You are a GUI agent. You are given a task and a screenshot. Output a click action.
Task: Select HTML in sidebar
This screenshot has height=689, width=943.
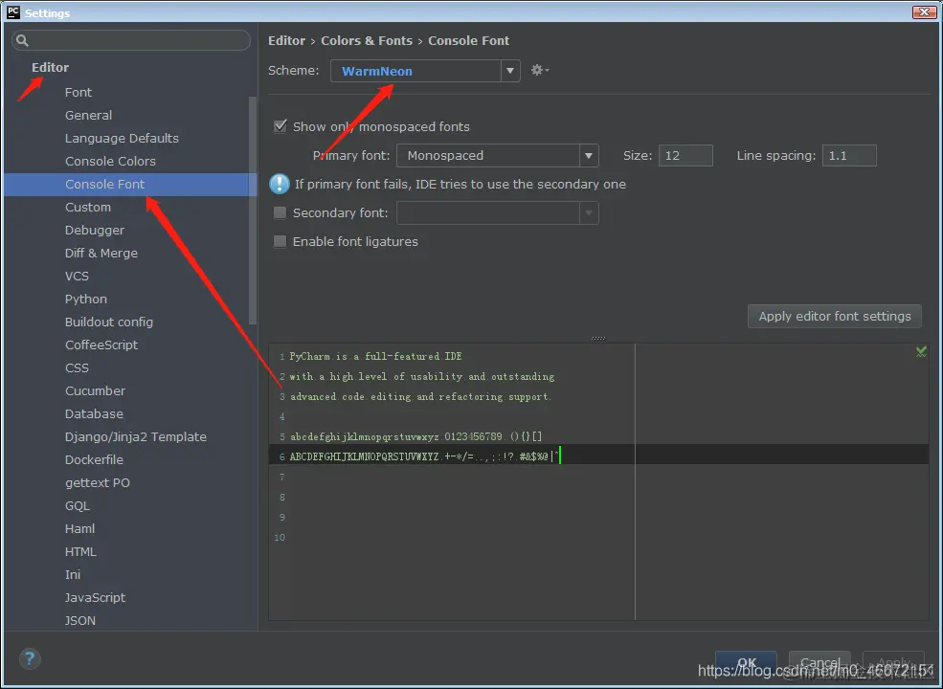pyautogui.click(x=80, y=551)
